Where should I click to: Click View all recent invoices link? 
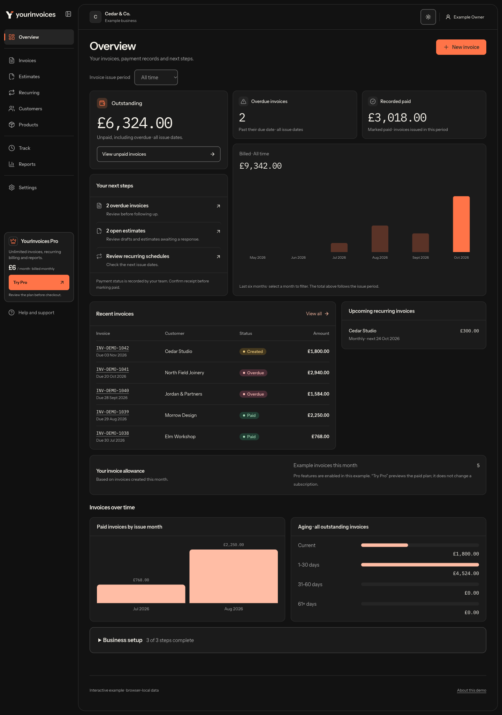coord(317,314)
